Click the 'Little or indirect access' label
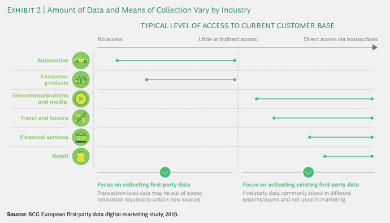 [x=228, y=39]
